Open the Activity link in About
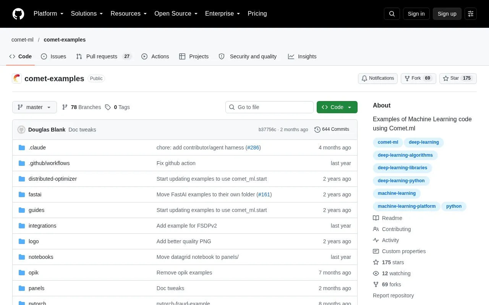 (x=386, y=240)
